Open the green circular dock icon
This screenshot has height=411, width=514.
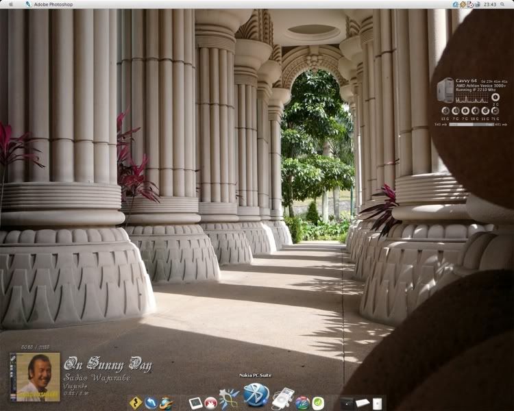coord(318,403)
